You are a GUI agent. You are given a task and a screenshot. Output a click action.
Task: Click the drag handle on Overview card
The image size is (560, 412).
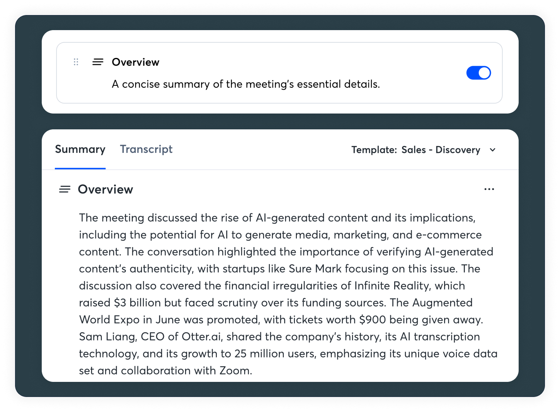coord(76,62)
